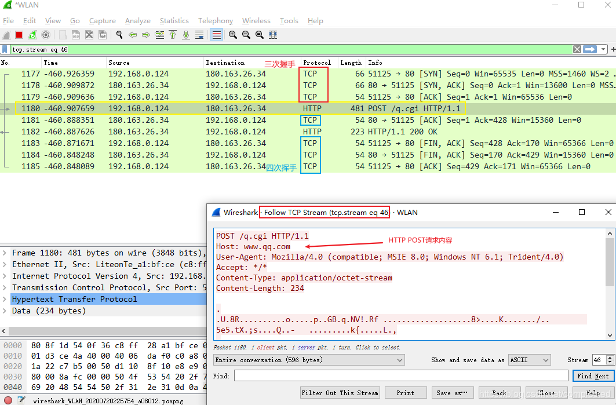
Task: Go forward to next packet arrow
Action: coord(146,35)
